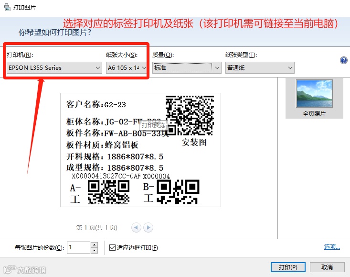Click the label print preview image
This screenshot has height=277, width=350.
pos(141,150)
